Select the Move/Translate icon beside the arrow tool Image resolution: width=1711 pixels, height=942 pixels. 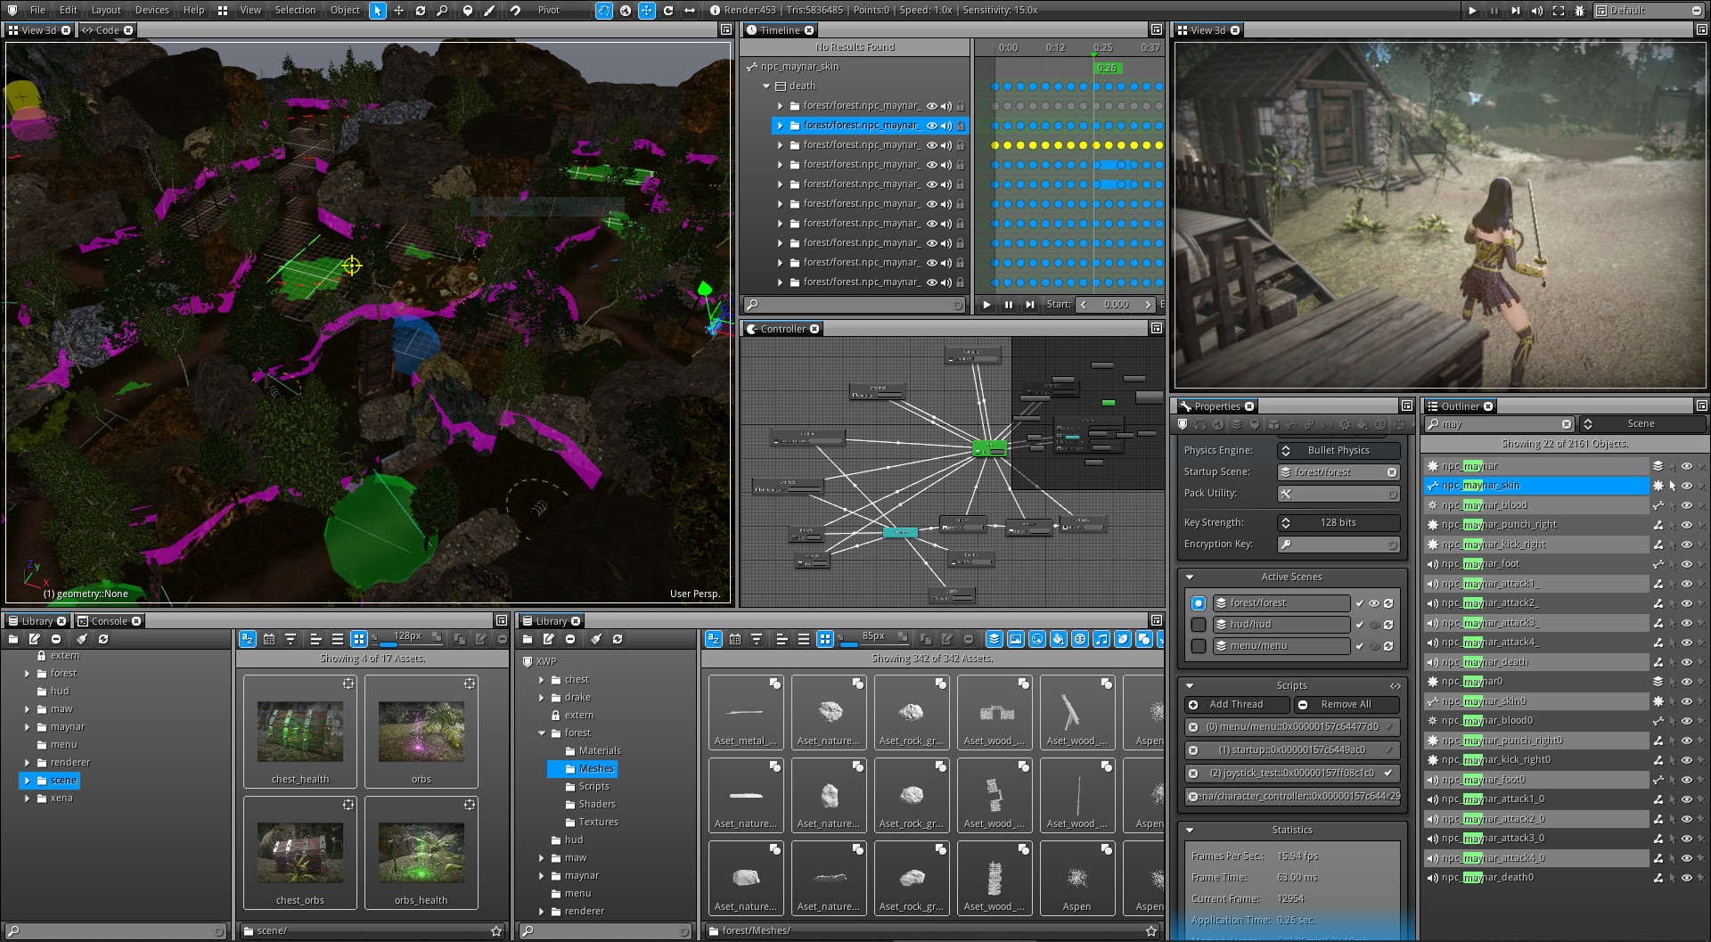click(398, 10)
